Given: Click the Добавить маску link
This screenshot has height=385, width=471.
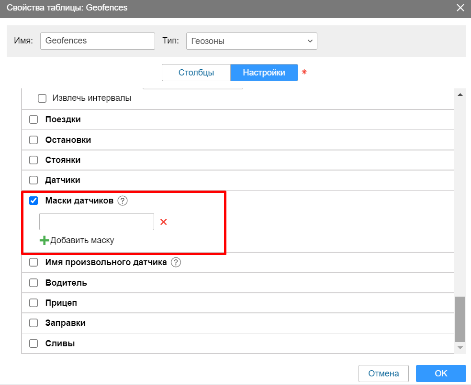Looking at the screenshot, I should (82, 240).
